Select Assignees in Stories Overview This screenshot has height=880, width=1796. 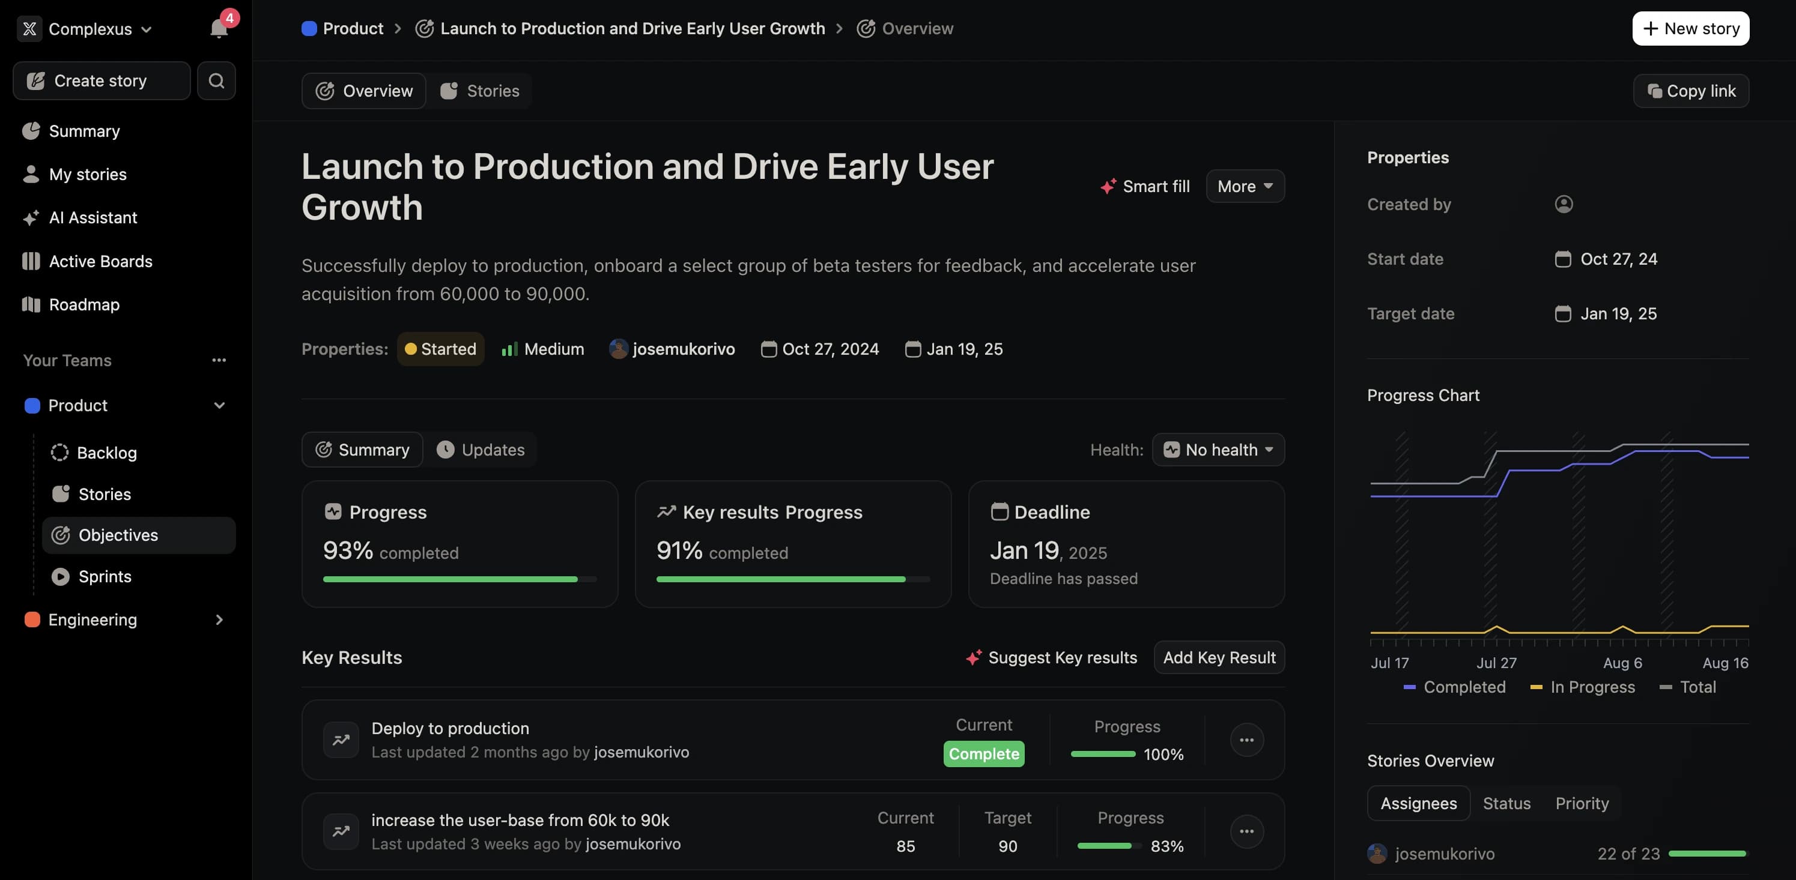point(1418,803)
